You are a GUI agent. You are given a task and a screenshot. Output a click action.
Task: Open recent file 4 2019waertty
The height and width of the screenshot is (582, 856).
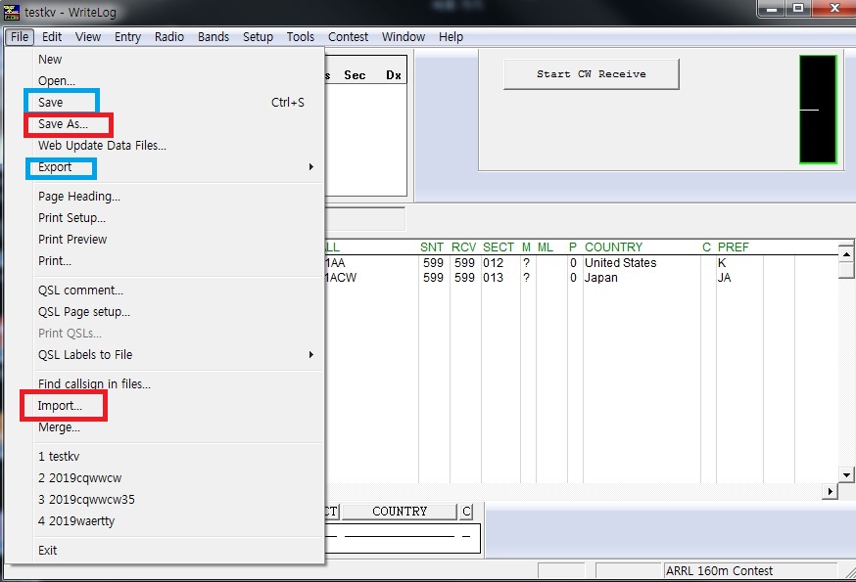pos(164,521)
